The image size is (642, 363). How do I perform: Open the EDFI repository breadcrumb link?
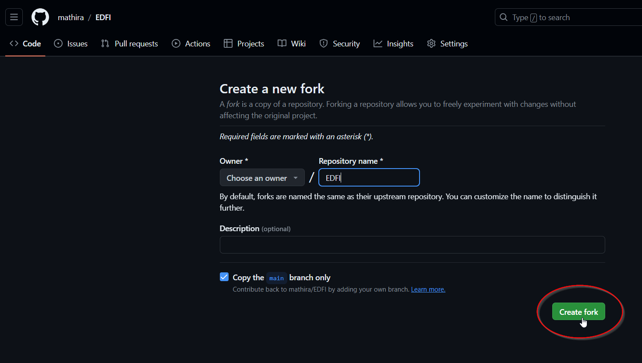click(103, 18)
